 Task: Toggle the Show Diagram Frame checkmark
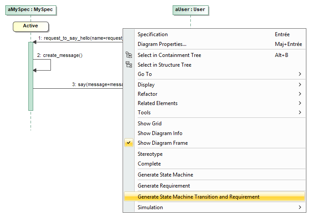[128, 143]
